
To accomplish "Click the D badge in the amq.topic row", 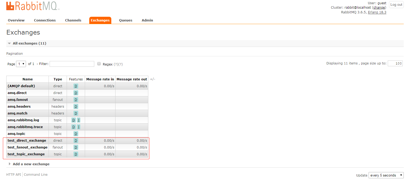I will coord(76,134).
